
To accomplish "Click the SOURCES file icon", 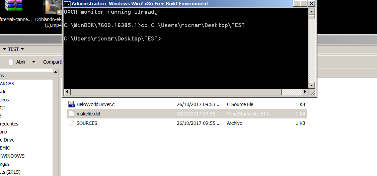I will (x=71, y=123).
